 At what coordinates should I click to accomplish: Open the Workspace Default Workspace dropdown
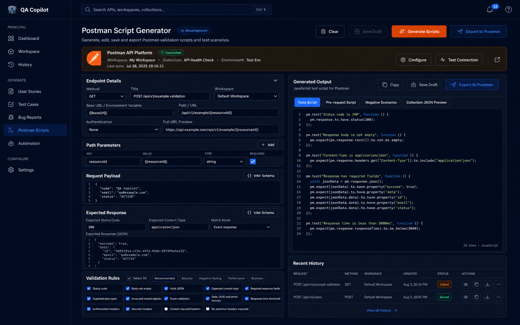(x=247, y=96)
